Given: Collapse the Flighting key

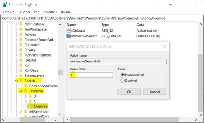Looking at the screenshot, I should 21,91.
